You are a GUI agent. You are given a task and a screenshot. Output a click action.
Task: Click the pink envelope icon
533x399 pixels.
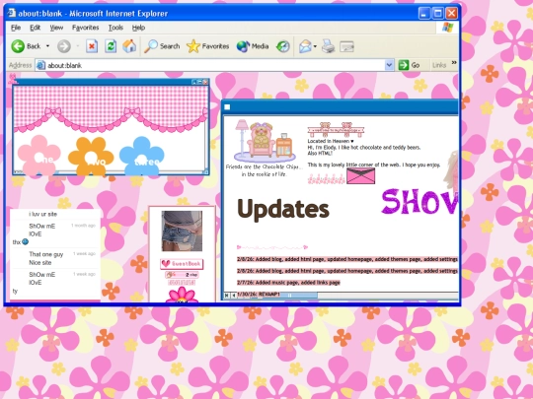pos(360,176)
